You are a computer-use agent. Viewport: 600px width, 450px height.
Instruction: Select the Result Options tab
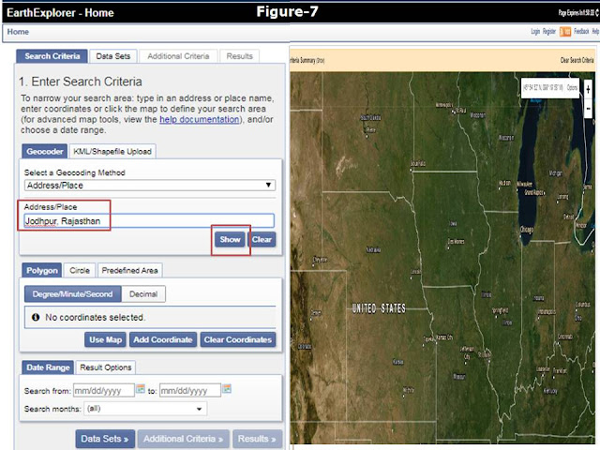[x=106, y=367]
